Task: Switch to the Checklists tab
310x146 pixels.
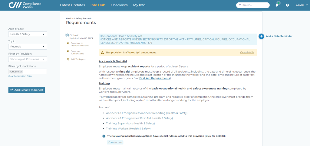Action: pos(119,5)
